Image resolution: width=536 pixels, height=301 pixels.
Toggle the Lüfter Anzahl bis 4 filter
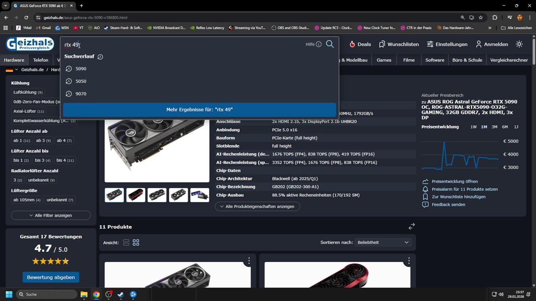tap(65, 160)
